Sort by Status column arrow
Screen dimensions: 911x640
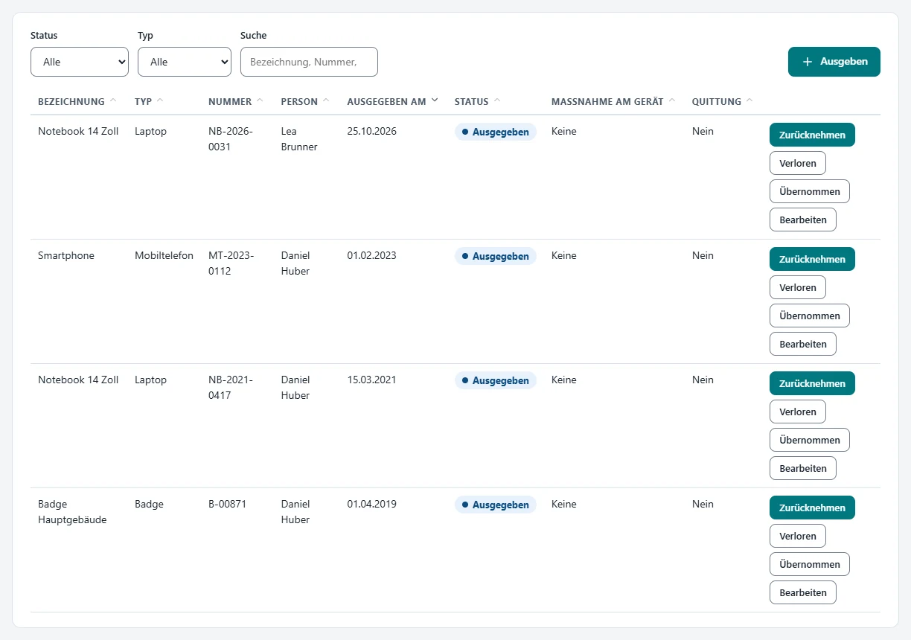(x=497, y=100)
